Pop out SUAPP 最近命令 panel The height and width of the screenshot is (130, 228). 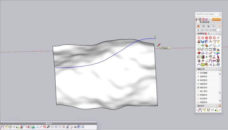[220, 106]
